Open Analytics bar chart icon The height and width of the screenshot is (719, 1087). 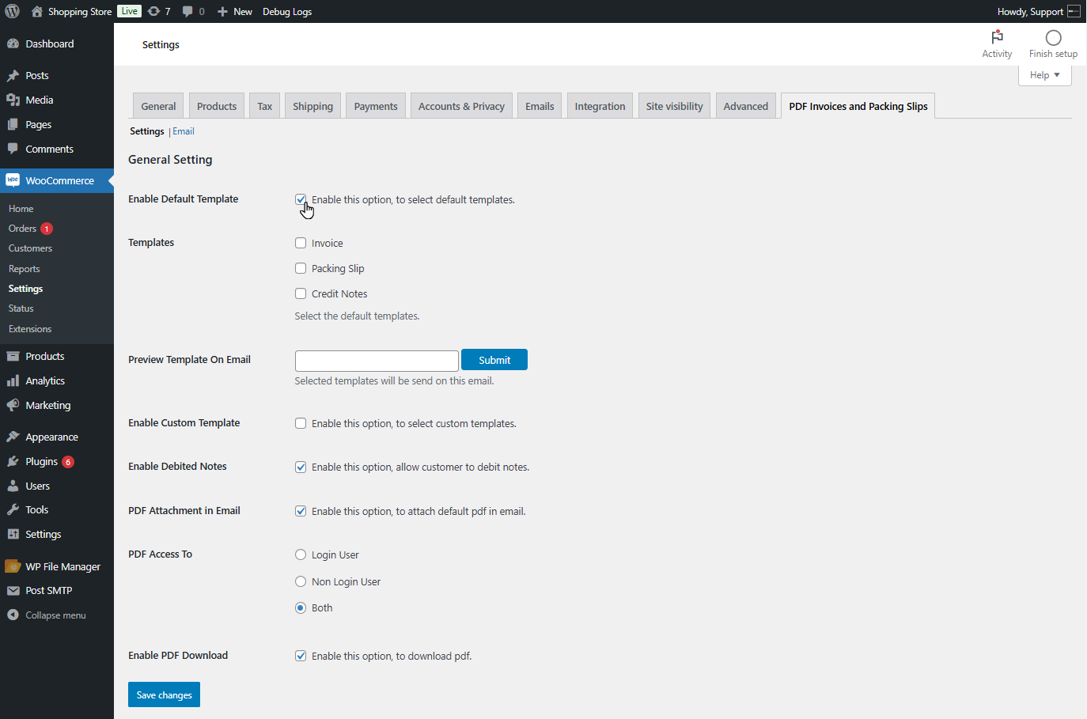click(13, 380)
